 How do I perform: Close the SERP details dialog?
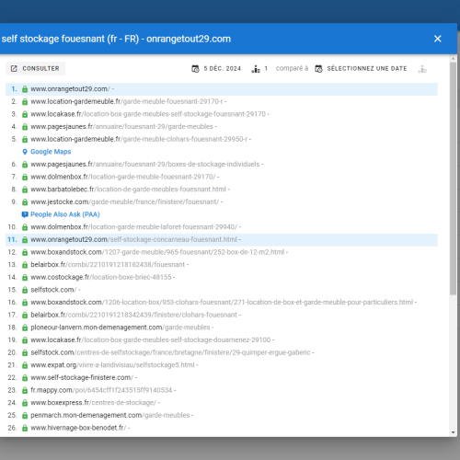click(438, 39)
